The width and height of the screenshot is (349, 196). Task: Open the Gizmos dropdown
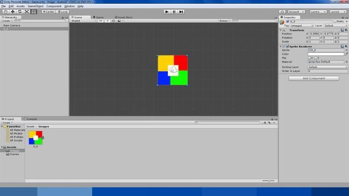(224, 21)
